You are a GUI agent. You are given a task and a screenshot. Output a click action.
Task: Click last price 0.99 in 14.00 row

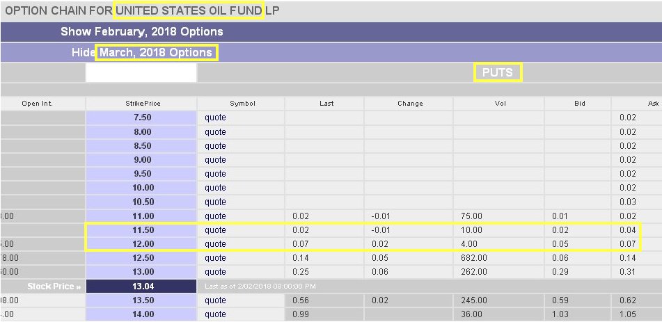tap(300, 314)
